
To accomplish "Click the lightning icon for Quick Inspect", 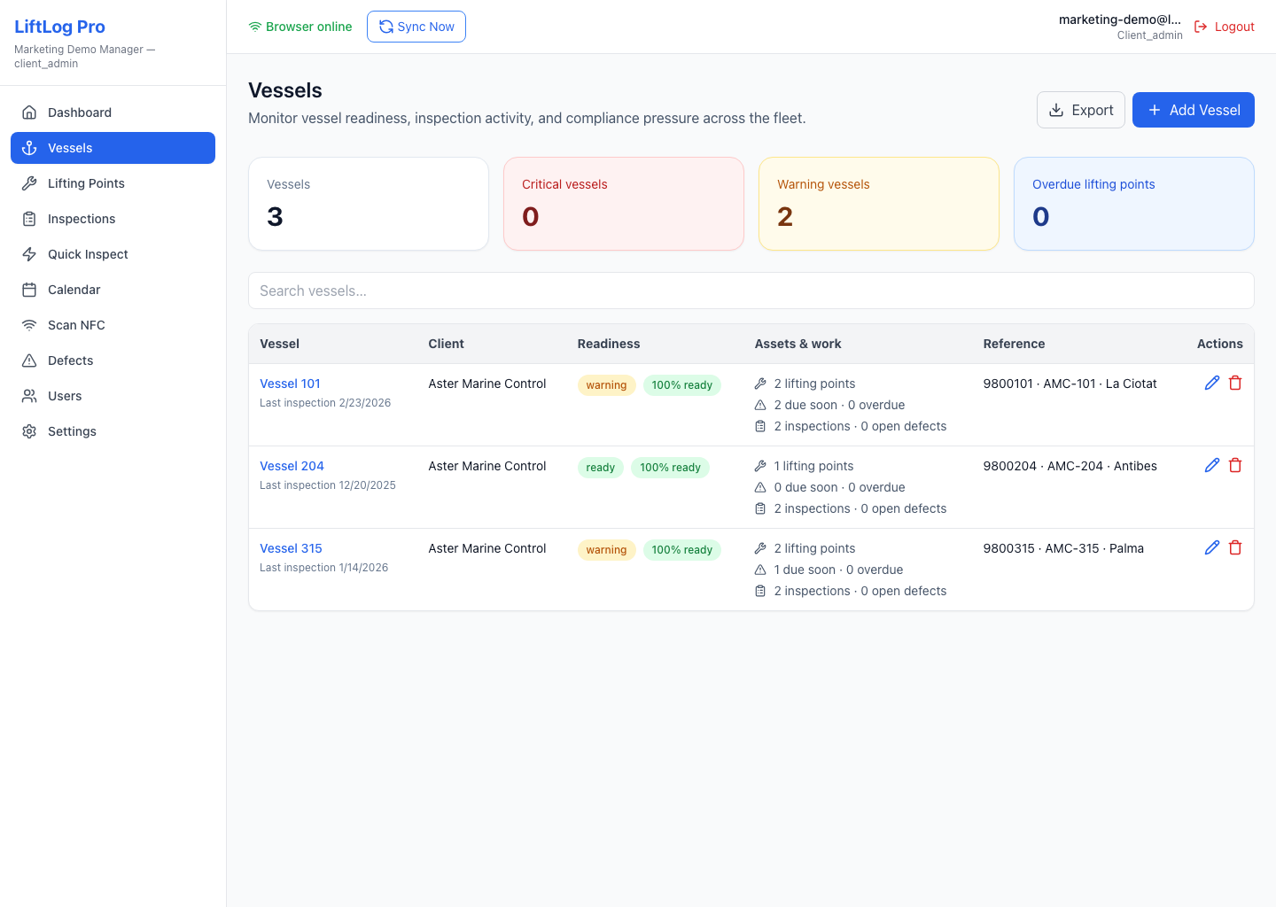I will click(29, 254).
